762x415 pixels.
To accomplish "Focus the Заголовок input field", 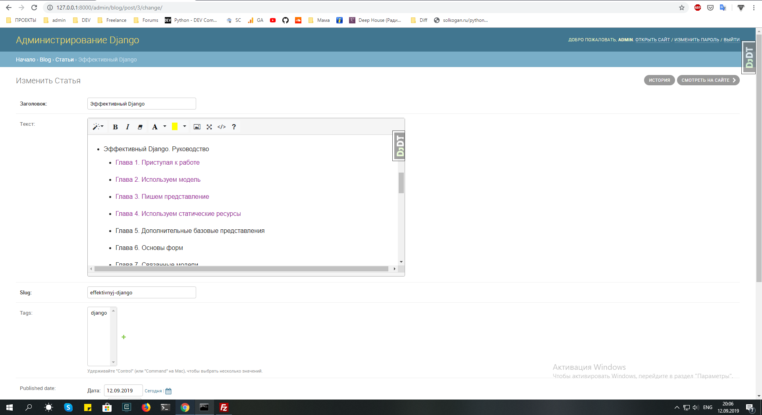I will pos(142,104).
